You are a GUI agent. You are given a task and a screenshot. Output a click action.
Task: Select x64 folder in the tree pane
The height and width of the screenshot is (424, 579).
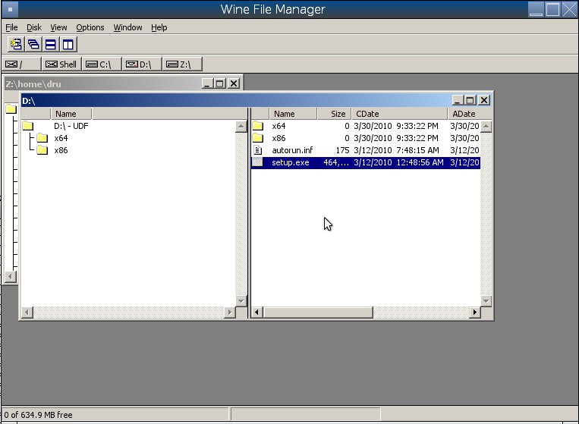coord(61,138)
